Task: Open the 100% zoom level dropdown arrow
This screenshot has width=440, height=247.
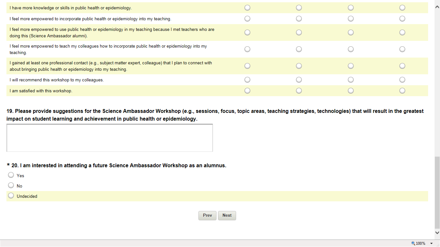Action: tap(432, 243)
